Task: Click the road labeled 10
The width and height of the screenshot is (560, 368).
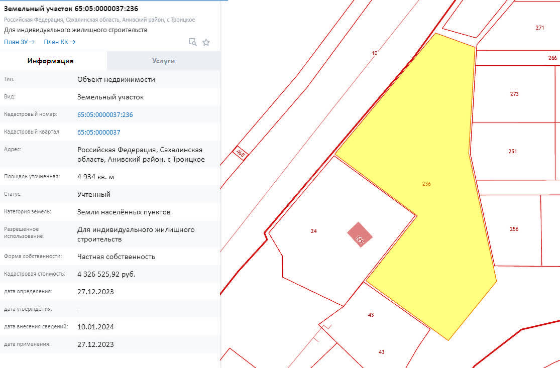Action: 374,52
